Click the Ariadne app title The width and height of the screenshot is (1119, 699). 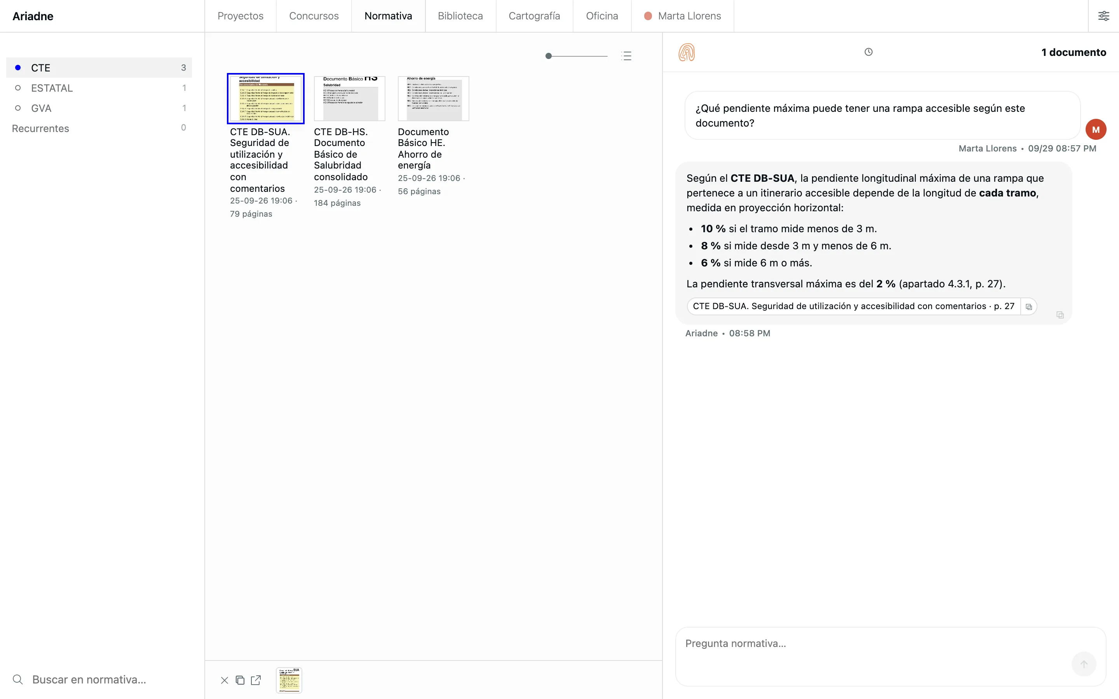[x=33, y=16]
